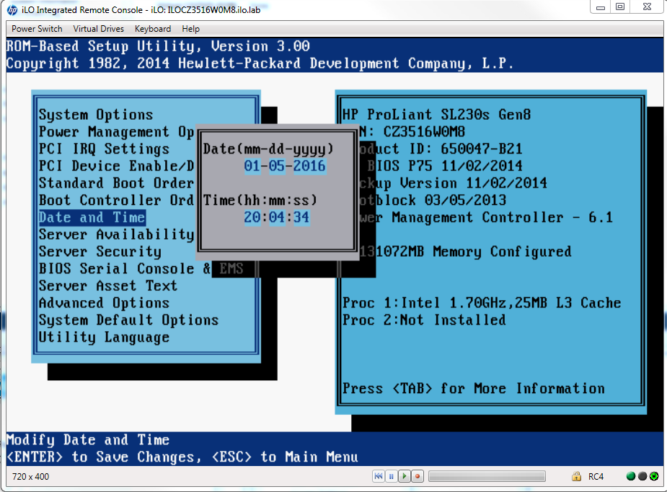This screenshot has width=667, height=492.
Task: Open the Virtual Drives menu
Action: pos(98,29)
